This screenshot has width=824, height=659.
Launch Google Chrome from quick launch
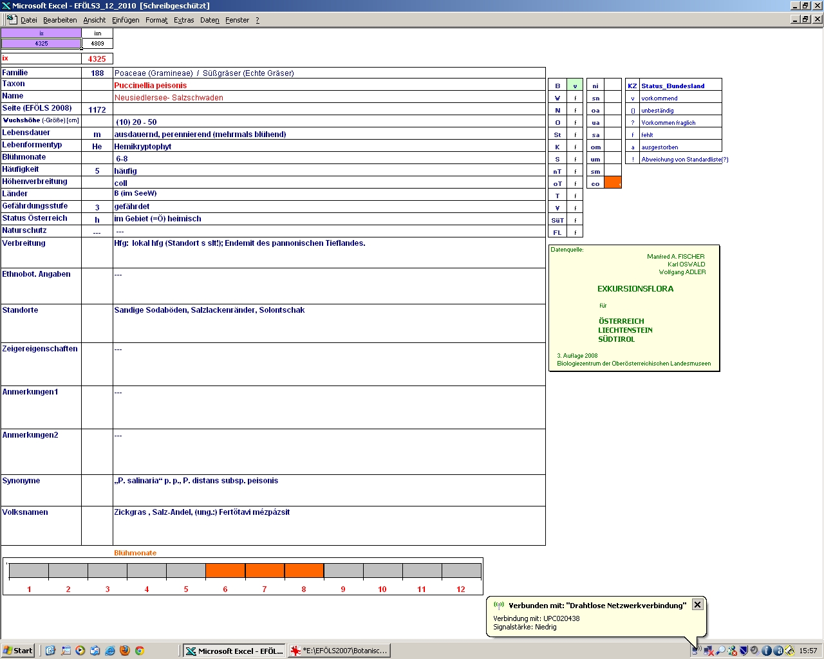pyautogui.click(x=139, y=651)
